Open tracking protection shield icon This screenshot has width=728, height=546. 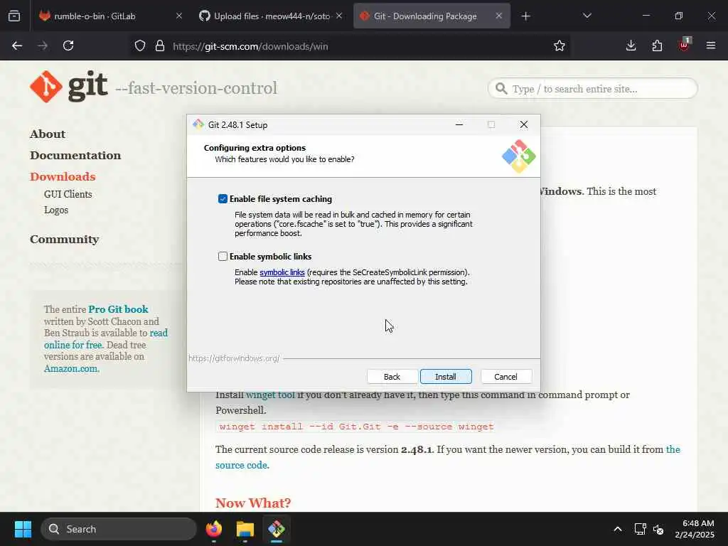pyautogui.click(x=140, y=46)
